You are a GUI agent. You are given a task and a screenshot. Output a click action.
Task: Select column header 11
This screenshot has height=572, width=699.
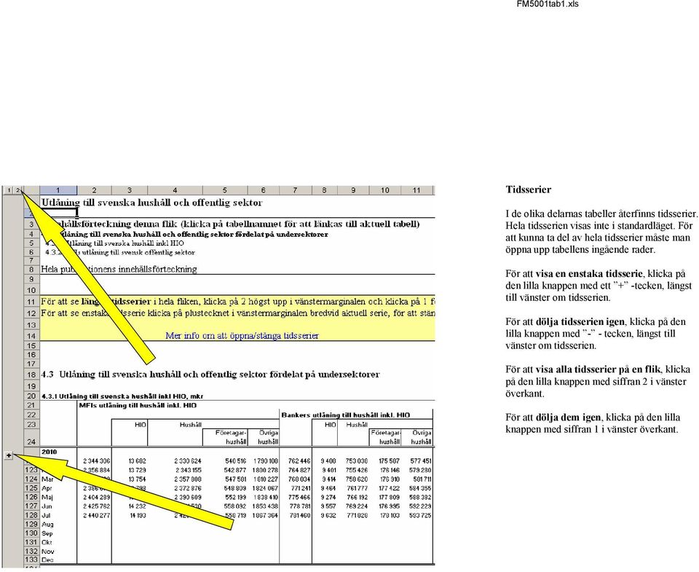416,190
